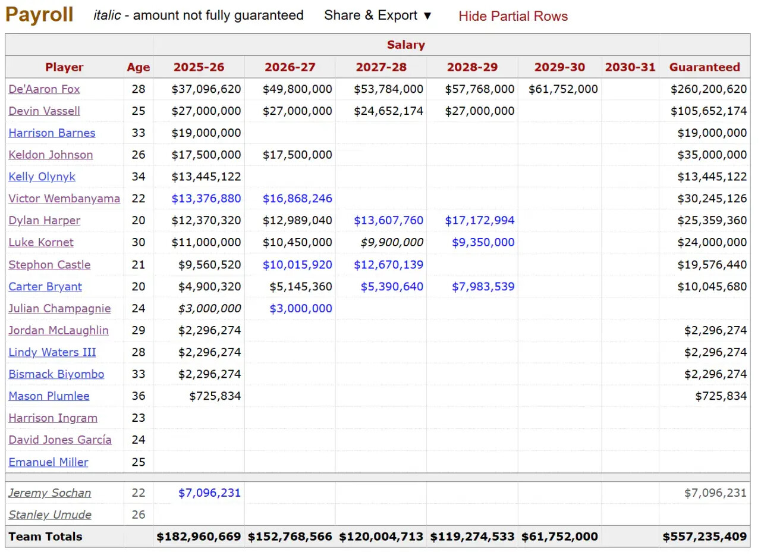This screenshot has width=761, height=558.
Task: Open the Lindy Waters III link
Action: click(52, 353)
